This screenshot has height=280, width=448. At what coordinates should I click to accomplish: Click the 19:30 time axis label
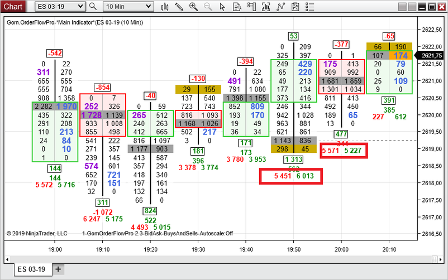198,249
